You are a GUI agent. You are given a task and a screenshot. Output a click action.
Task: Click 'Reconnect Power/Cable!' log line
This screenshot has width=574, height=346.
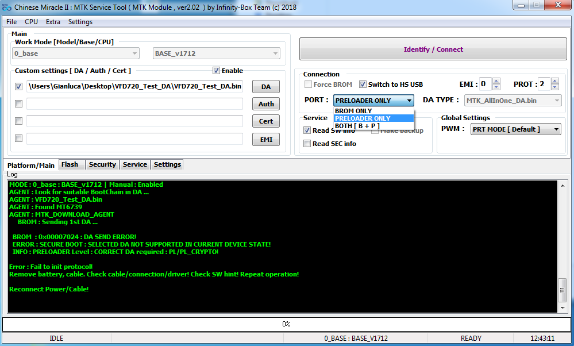[x=49, y=289]
